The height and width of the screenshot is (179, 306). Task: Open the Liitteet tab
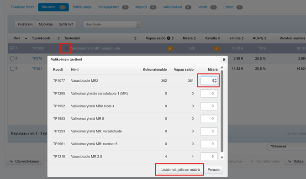[x=233, y=7]
